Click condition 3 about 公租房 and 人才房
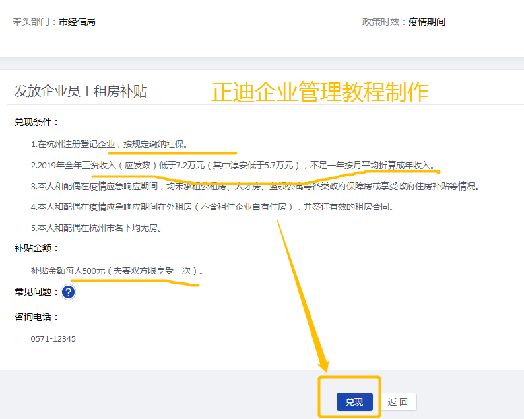 [x=254, y=186]
